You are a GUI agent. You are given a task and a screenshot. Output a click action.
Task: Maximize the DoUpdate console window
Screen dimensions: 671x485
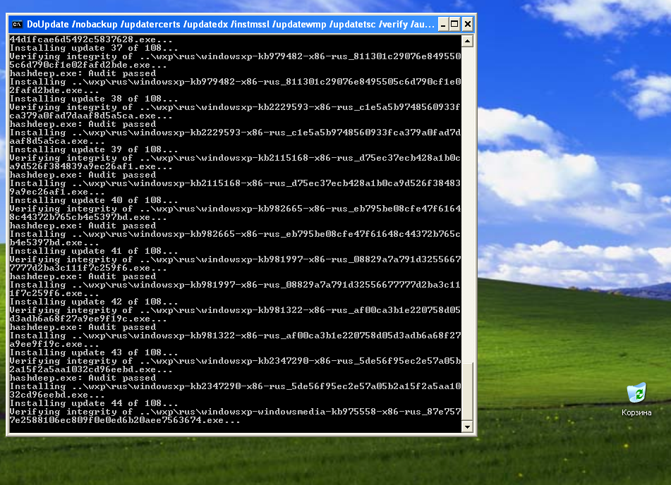point(454,25)
